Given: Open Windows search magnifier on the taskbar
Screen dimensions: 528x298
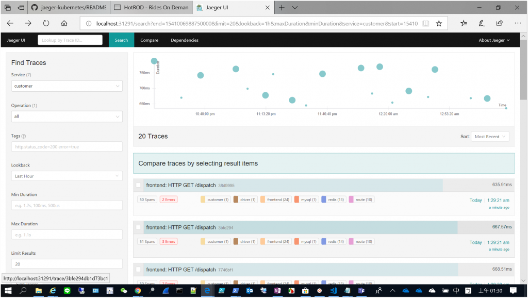Looking at the screenshot, I should pyautogui.click(x=23, y=291).
